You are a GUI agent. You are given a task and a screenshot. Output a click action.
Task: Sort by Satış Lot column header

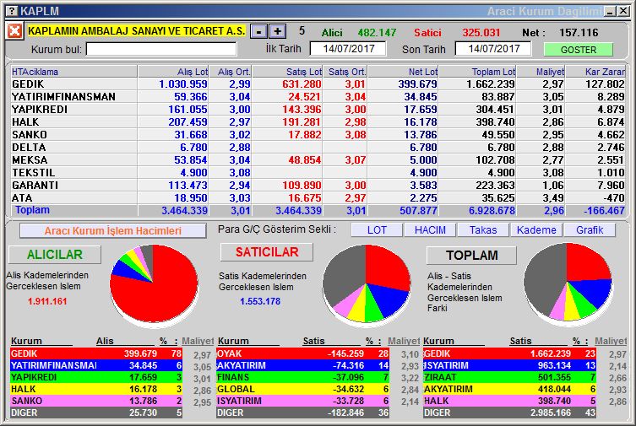(287, 72)
